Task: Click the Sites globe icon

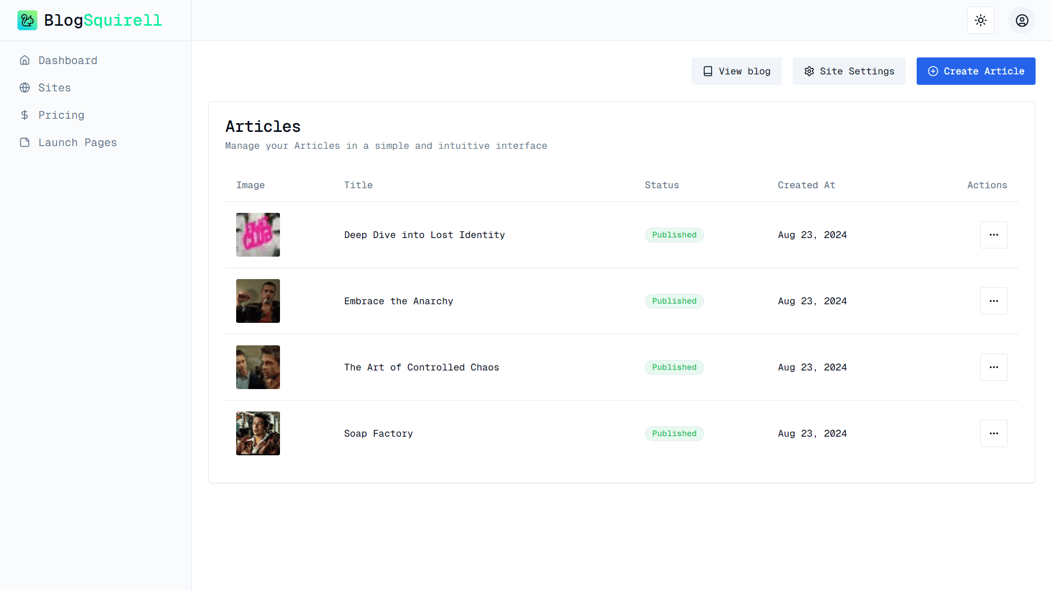Action: tap(25, 88)
